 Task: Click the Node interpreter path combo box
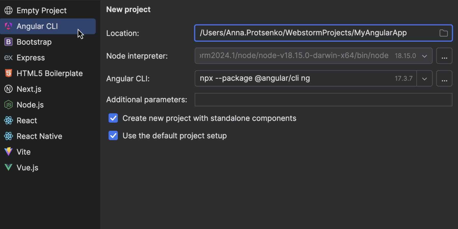point(313,56)
